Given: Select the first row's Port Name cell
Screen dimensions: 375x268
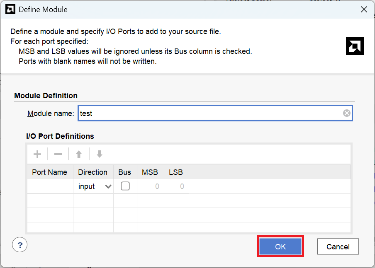Looking at the screenshot, I should [x=50, y=186].
